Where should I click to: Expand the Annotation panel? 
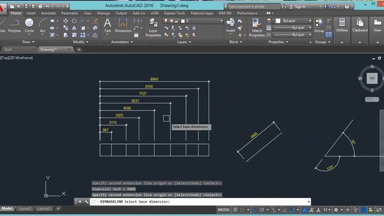(x=122, y=42)
